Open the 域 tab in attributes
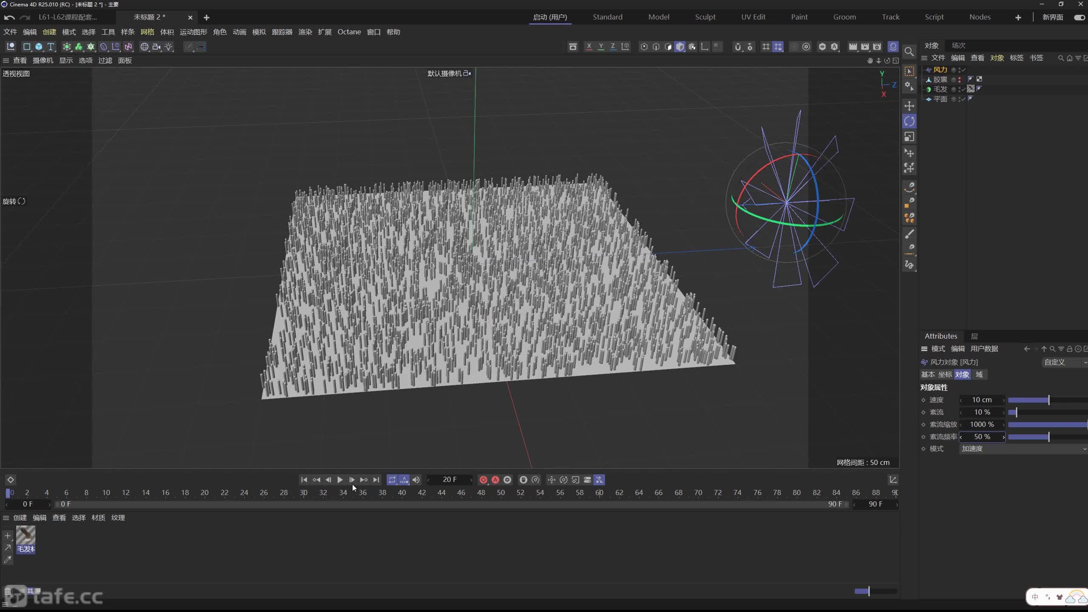This screenshot has height=612, width=1088. click(x=979, y=374)
